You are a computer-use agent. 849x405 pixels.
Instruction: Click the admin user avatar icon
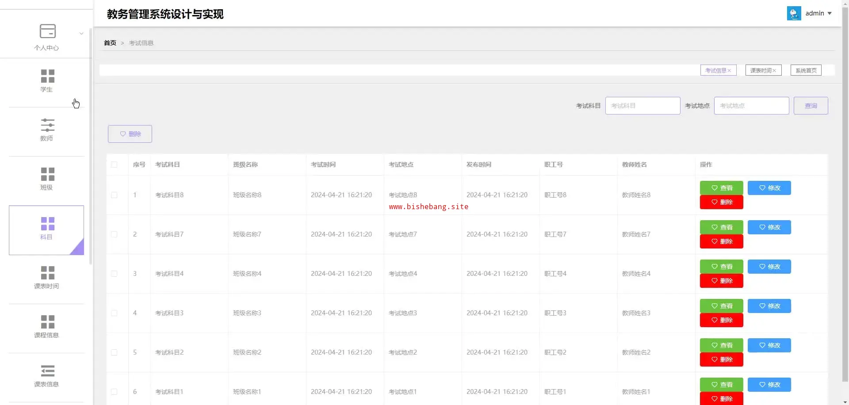(794, 13)
